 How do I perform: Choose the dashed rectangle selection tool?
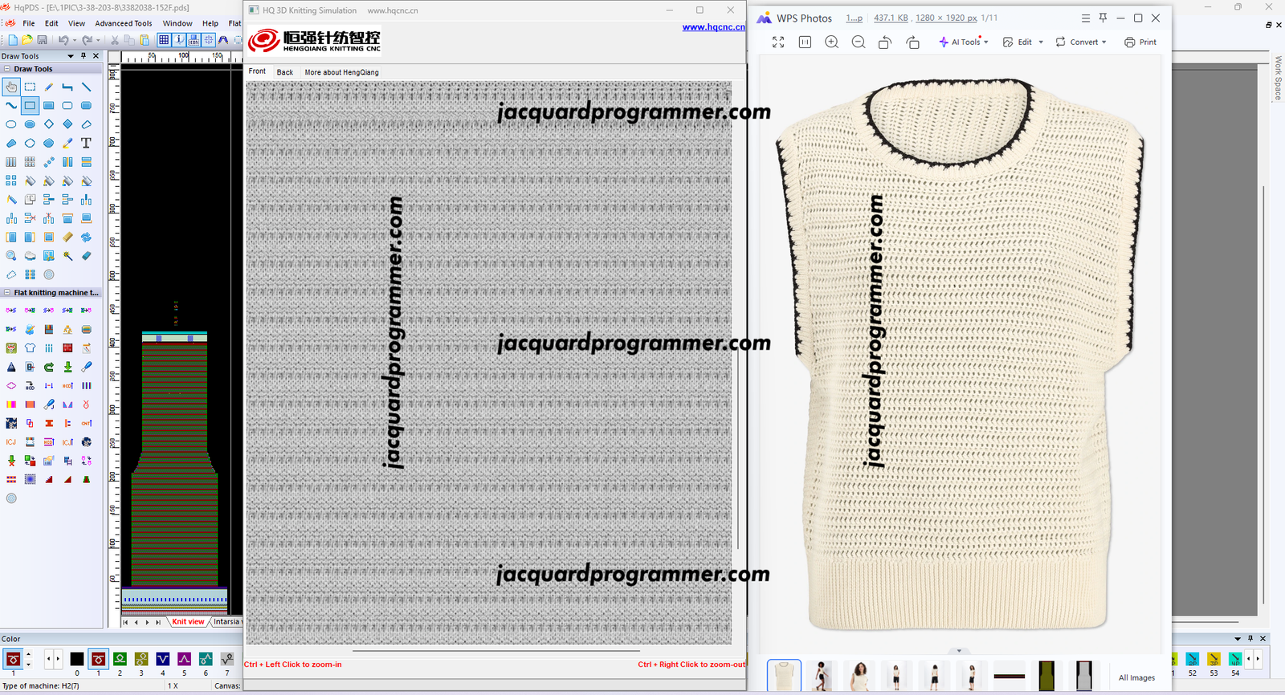click(30, 87)
